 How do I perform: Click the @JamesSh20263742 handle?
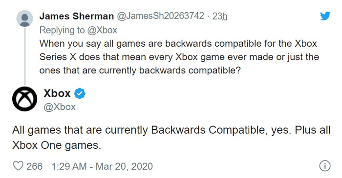pos(161,16)
